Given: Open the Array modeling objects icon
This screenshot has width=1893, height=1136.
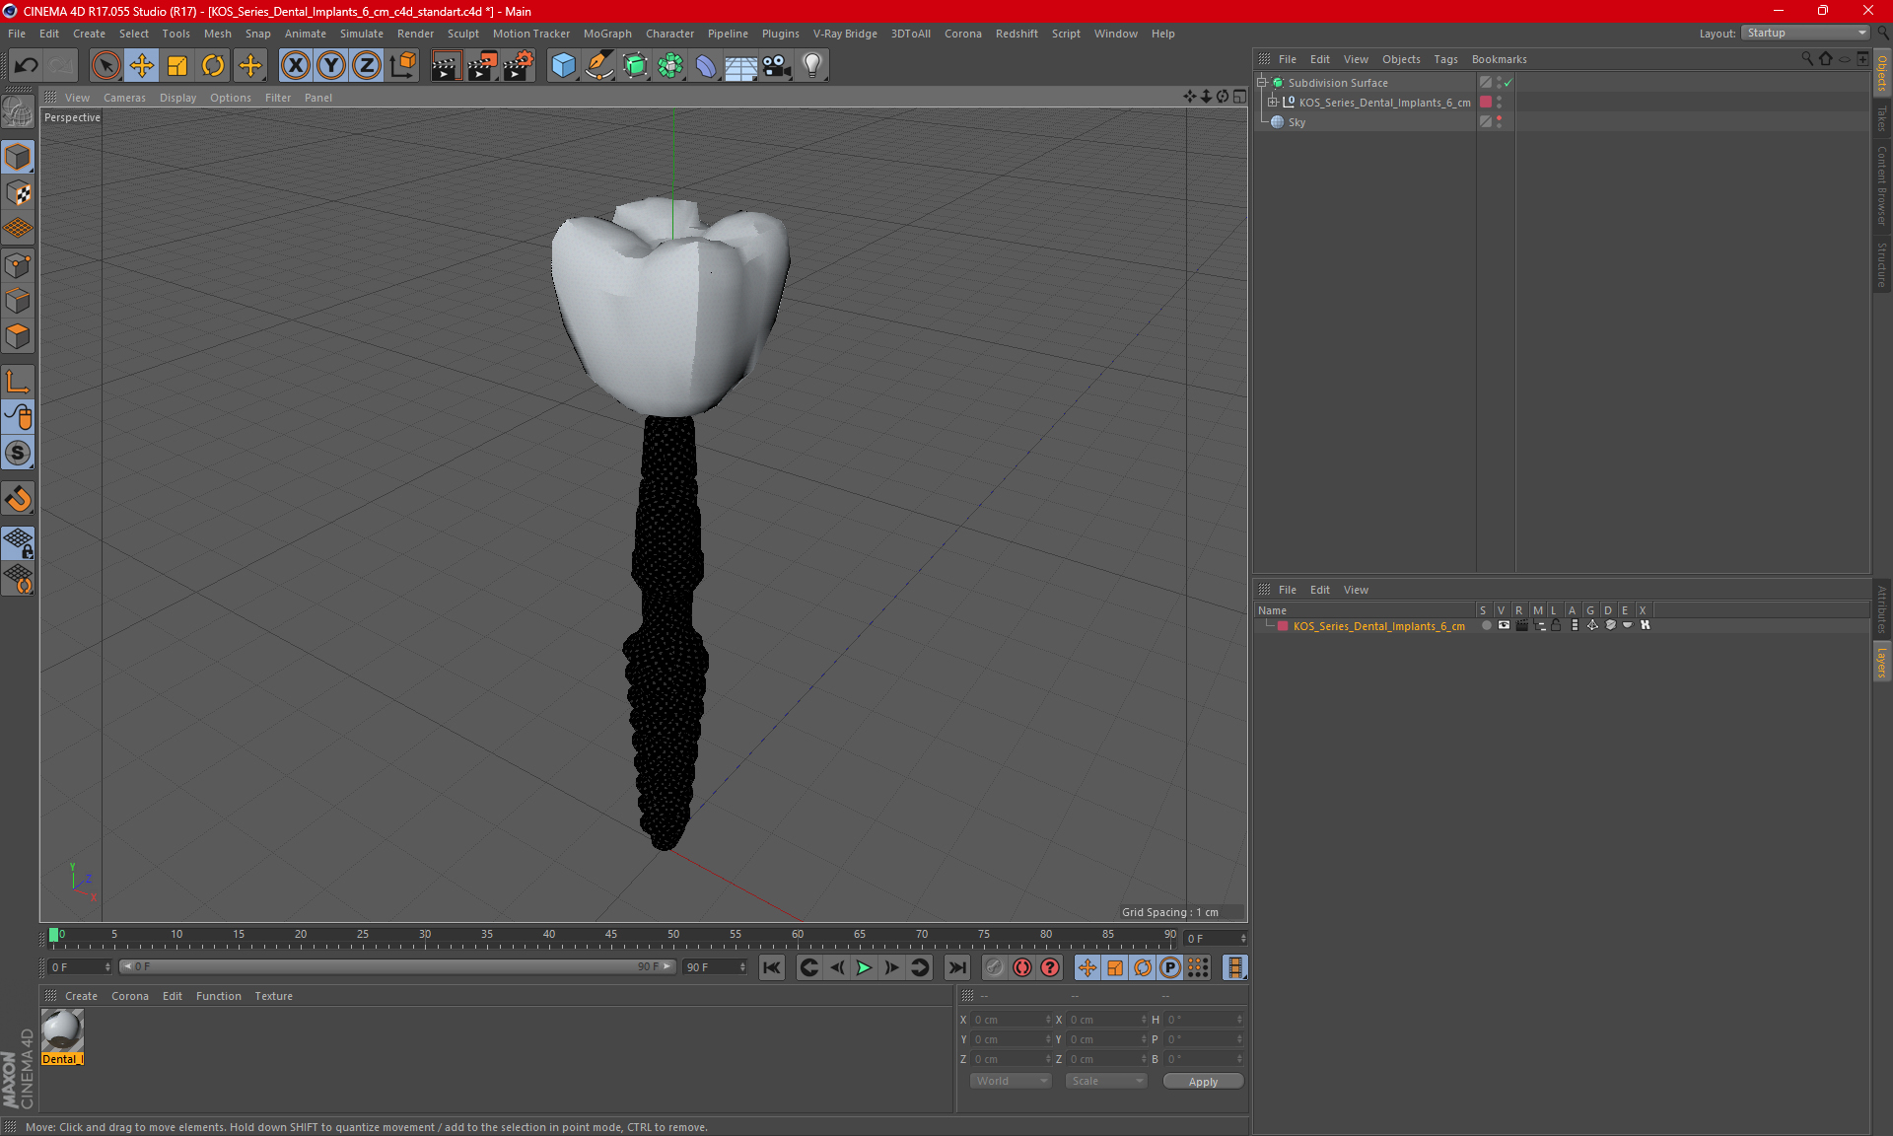Looking at the screenshot, I should [x=670, y=66].
